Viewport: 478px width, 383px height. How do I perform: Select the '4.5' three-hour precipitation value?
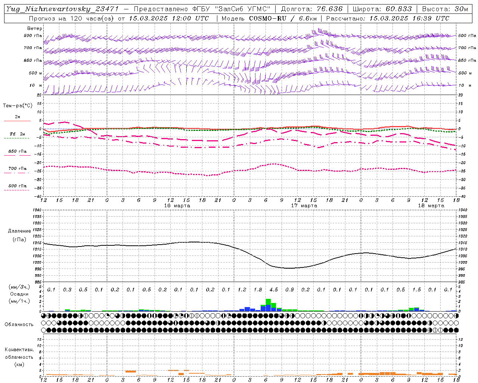point(274,289)
